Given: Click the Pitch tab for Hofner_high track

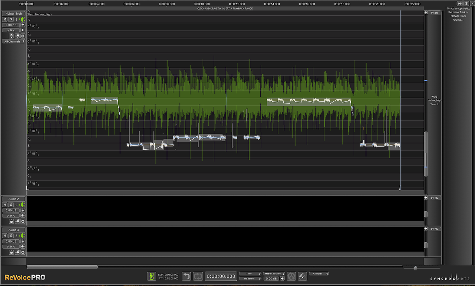Looking at the screenshot, I should point(434,13).
